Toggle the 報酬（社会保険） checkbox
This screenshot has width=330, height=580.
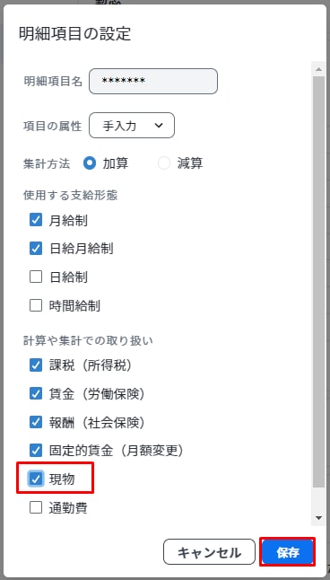point(36,422)
